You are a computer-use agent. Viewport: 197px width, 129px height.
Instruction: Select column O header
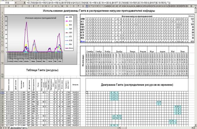(74, 6)
